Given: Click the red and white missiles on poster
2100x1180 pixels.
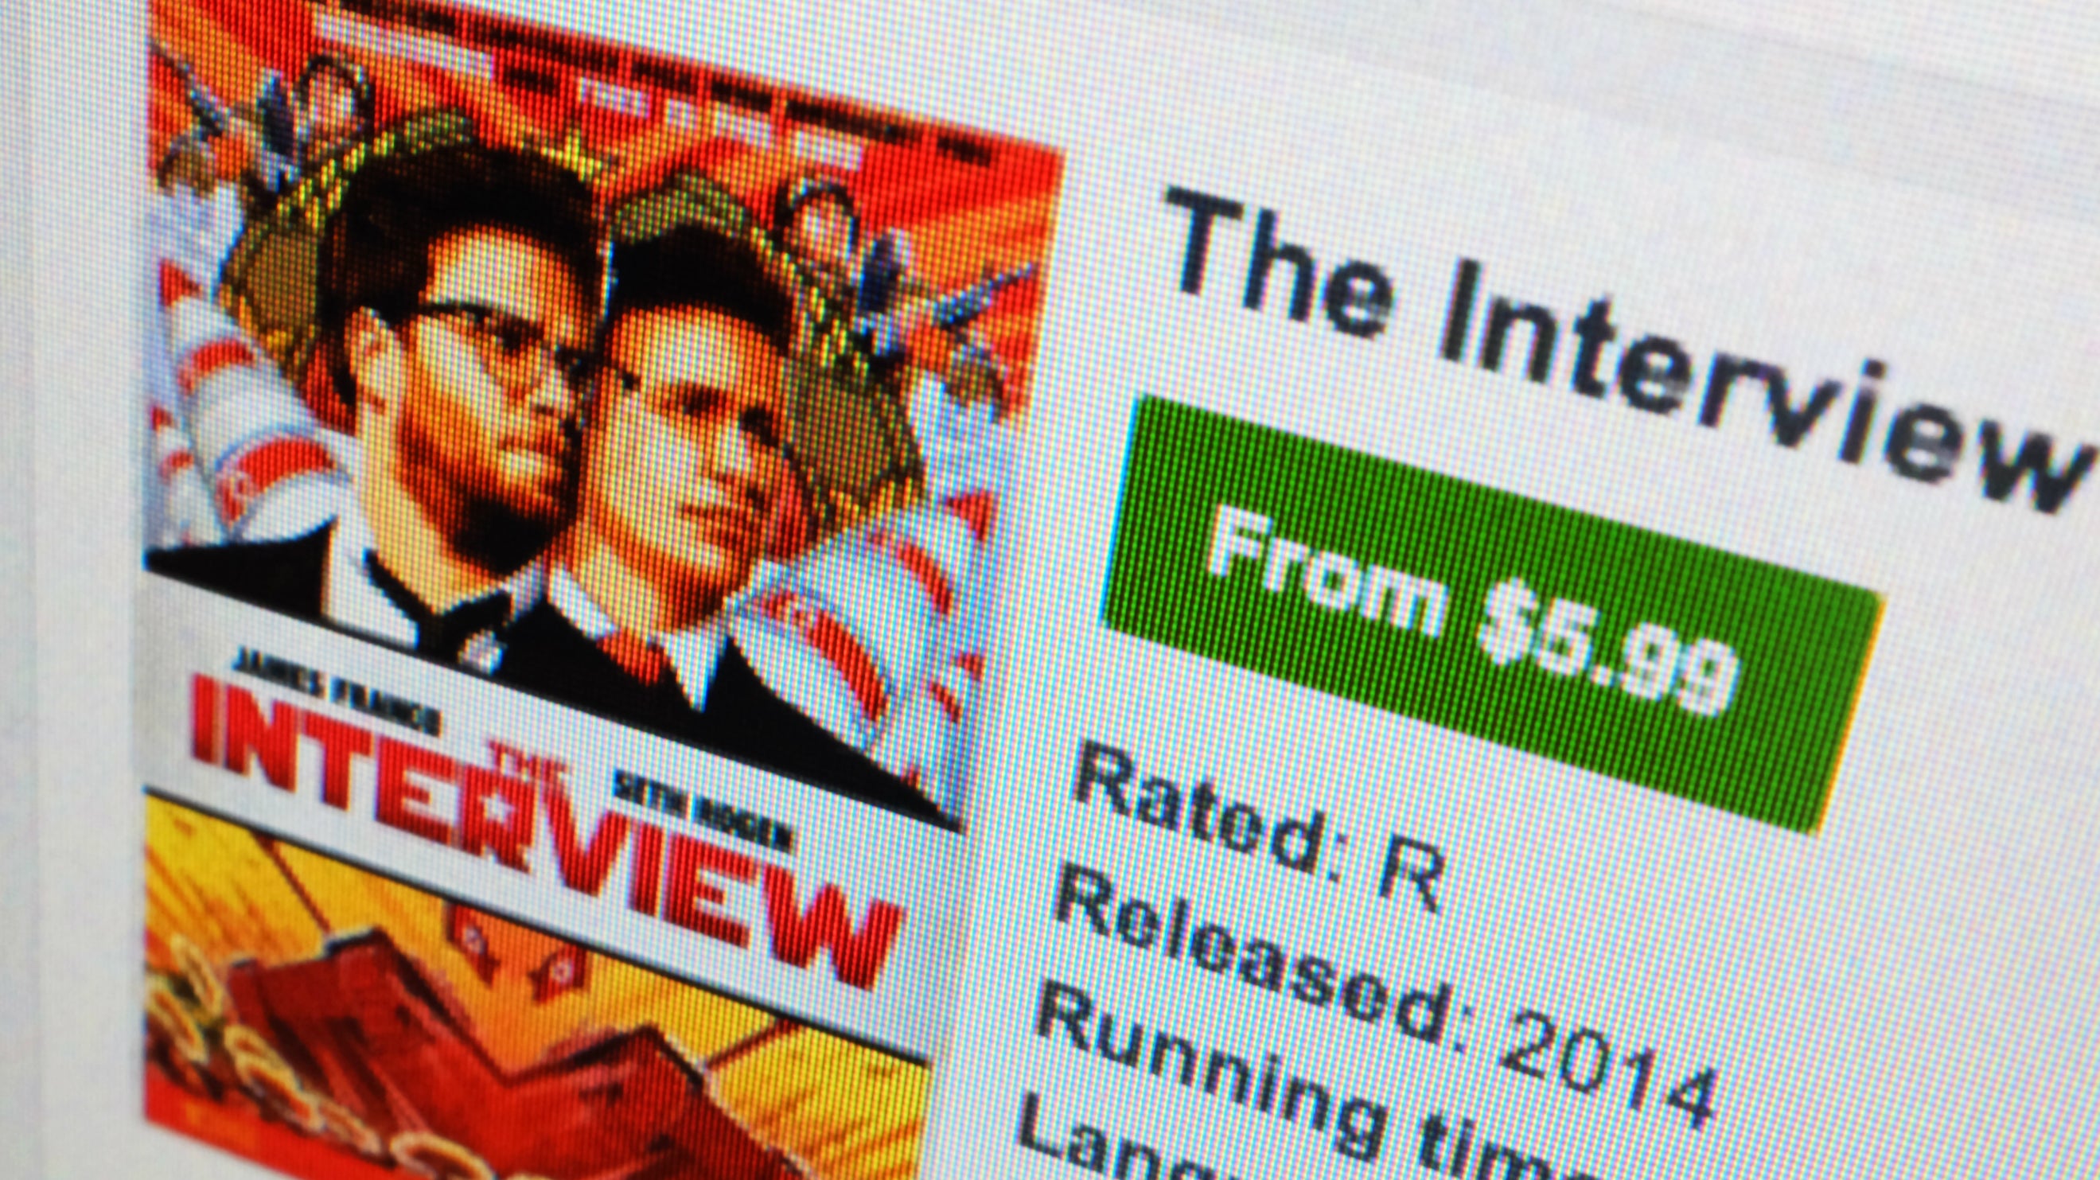Looking at the screenshot, I should tap(236, 415).
